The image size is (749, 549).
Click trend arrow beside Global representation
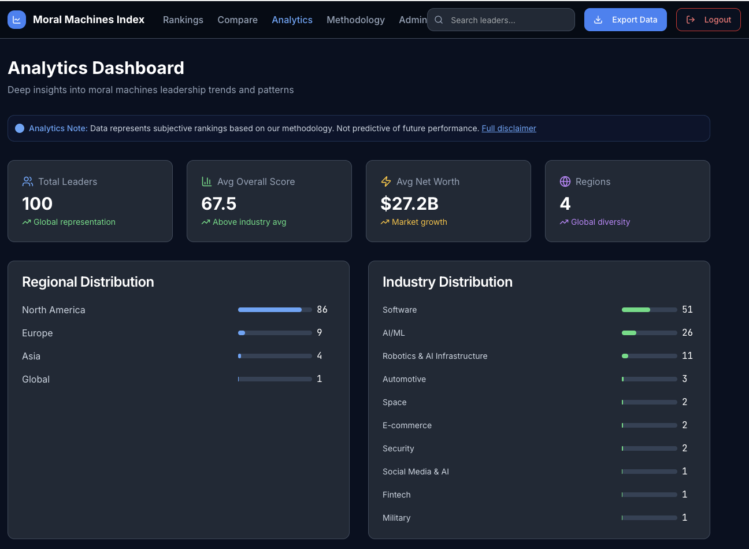click(x=27, y=222)
